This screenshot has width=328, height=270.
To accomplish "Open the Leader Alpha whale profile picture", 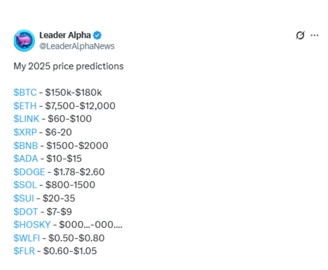I will click(24, 40).
